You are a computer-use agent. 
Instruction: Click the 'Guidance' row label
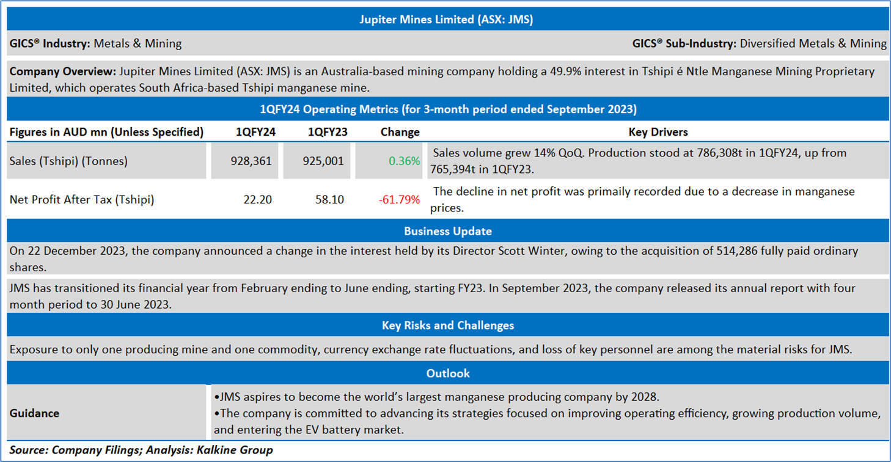tap(34, 413)
